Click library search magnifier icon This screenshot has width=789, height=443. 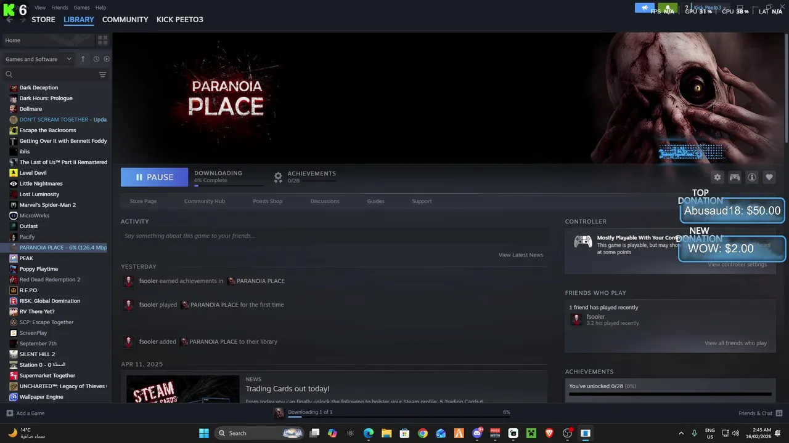9,74
